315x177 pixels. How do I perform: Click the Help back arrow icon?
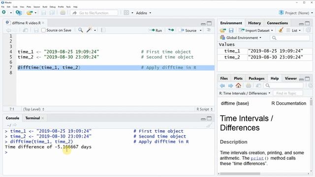pos(222,86)
